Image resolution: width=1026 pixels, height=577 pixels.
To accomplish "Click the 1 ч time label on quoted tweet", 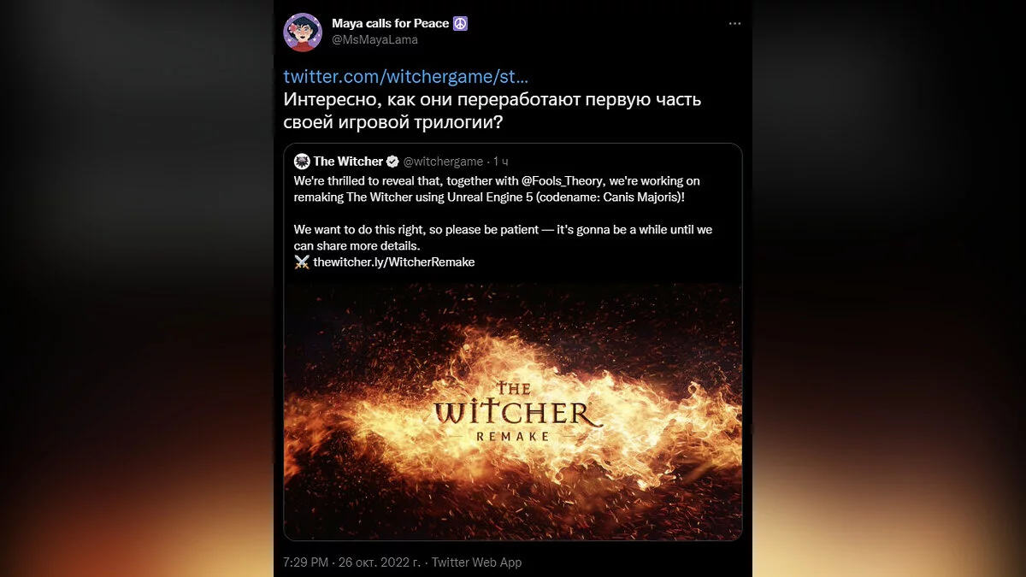I will (x=500, y=161).
